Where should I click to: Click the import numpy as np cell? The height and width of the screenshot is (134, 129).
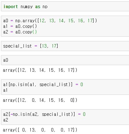[x=65, y=7]
